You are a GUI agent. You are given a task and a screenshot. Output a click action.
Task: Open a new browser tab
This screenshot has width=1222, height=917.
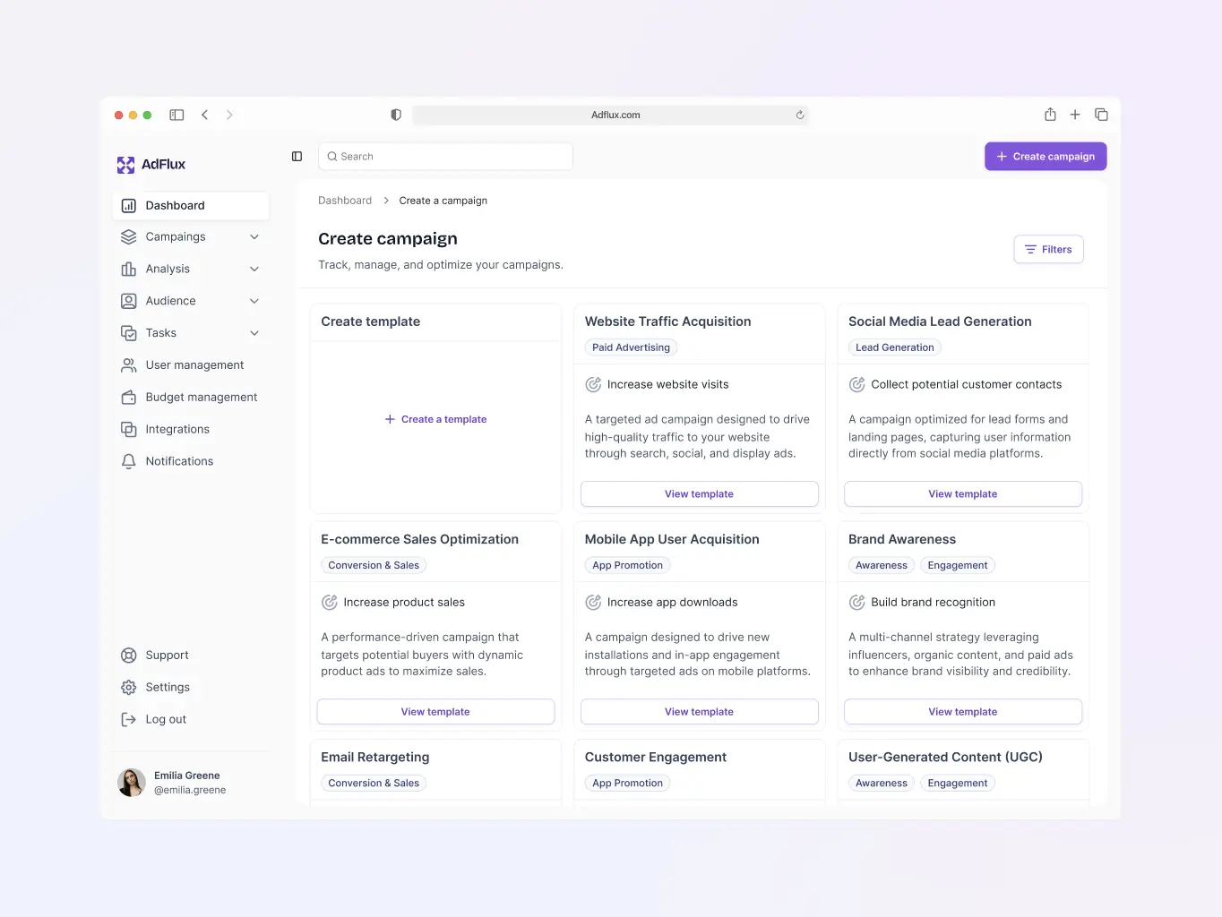[1075, 115]
